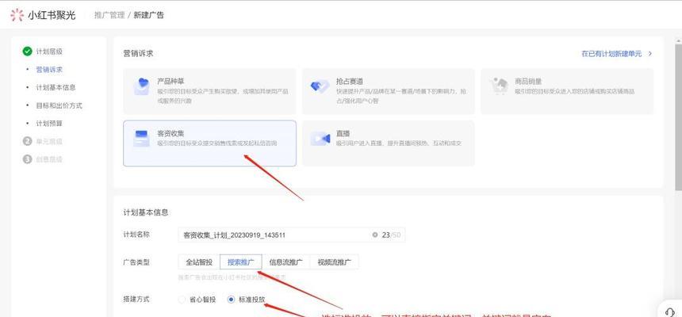
Task: Open the 在已有计划新建单元 link
Action: tap(611, 54)
